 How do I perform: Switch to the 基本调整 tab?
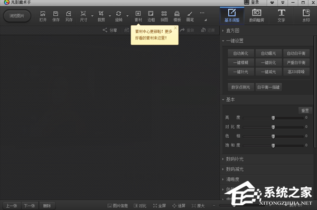click(232, 16)
